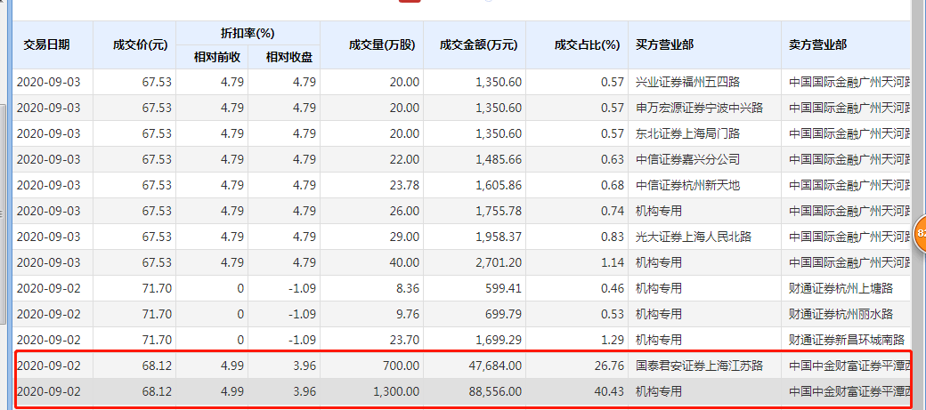926x410 pixels.
Task: Click the 买方营业部 column header
Action: 666,44
